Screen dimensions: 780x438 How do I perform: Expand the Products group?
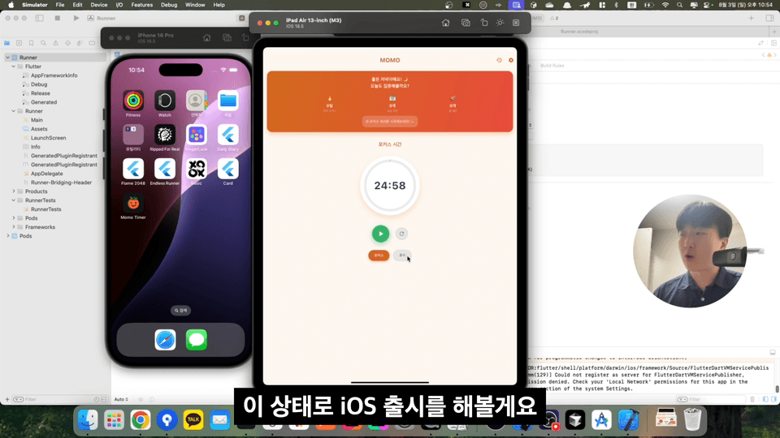coord(14,191)
